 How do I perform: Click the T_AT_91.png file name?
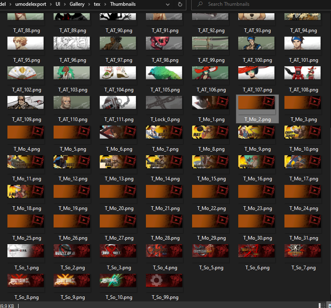pyautogui.click(x=165, y=31)
